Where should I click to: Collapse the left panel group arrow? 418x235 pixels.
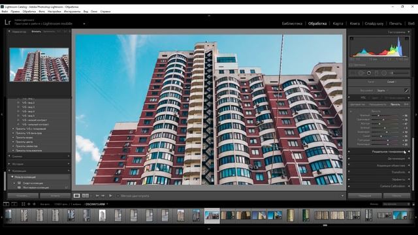pos(1,115)
